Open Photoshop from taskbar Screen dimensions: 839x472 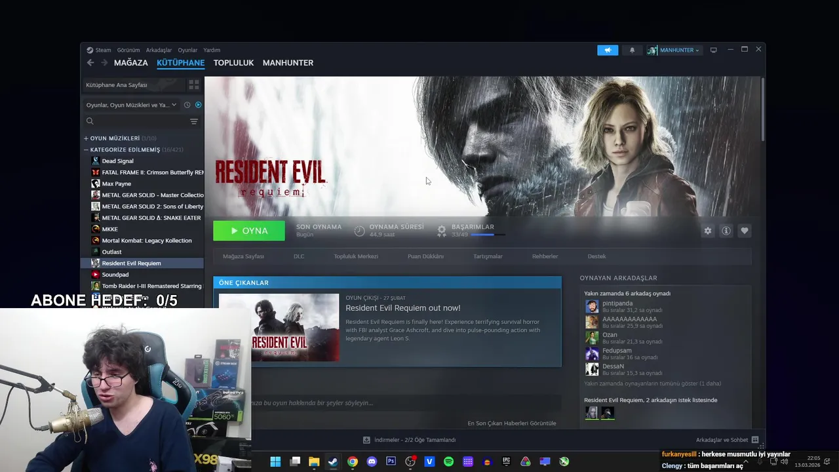point(391,462)
